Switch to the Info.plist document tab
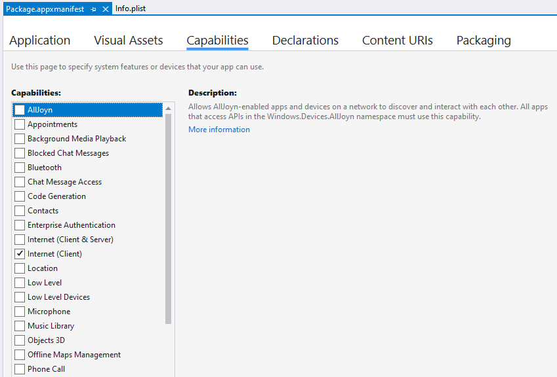This screenshot has height=377, width=557. tap(131, 9)
